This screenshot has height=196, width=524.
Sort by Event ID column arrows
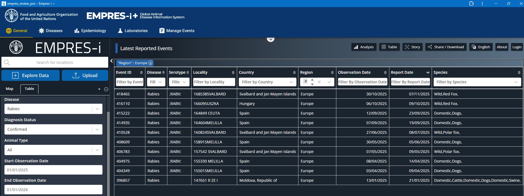[x=141, y=72]
